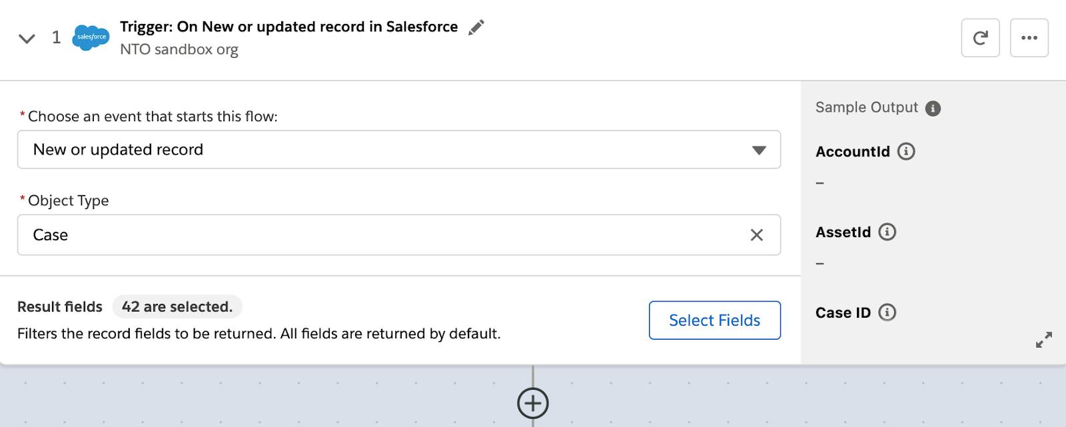This screenshot has height=427, width=1066.
Task: Click the Salesforce cloud logo icon
Action: (91, 37)
